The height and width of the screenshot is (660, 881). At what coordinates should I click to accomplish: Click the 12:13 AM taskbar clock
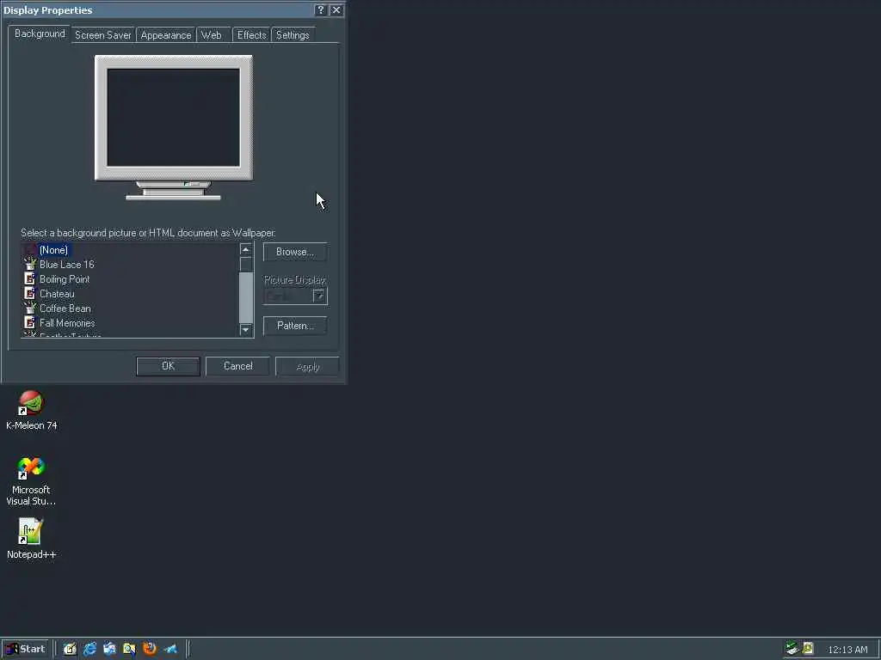(x=847, y=650)
